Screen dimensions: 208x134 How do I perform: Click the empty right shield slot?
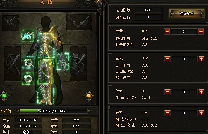click(79, 64)
